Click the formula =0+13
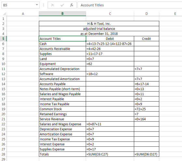Image resolution: width=182 pixels, height=161 pixels. click(x=147, y=89)
